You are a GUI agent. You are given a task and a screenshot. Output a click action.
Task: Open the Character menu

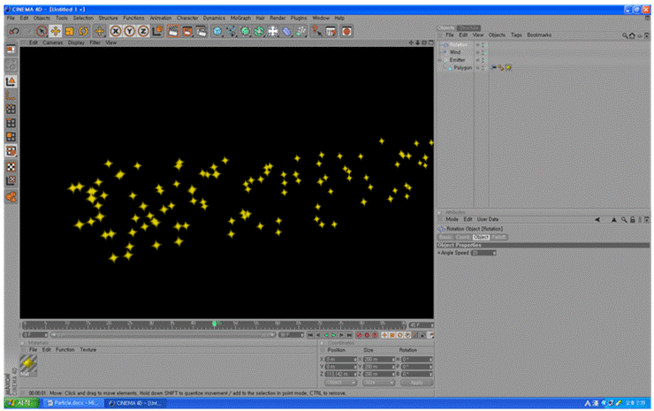(187, 18)
